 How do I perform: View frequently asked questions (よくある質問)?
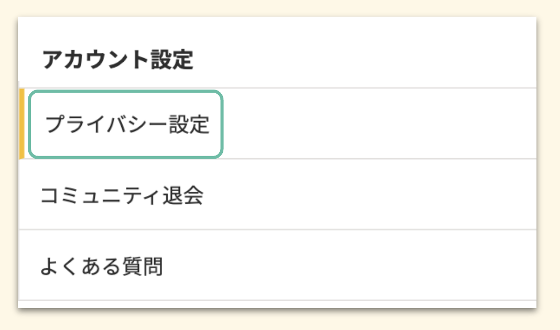(x=101, y=266)
